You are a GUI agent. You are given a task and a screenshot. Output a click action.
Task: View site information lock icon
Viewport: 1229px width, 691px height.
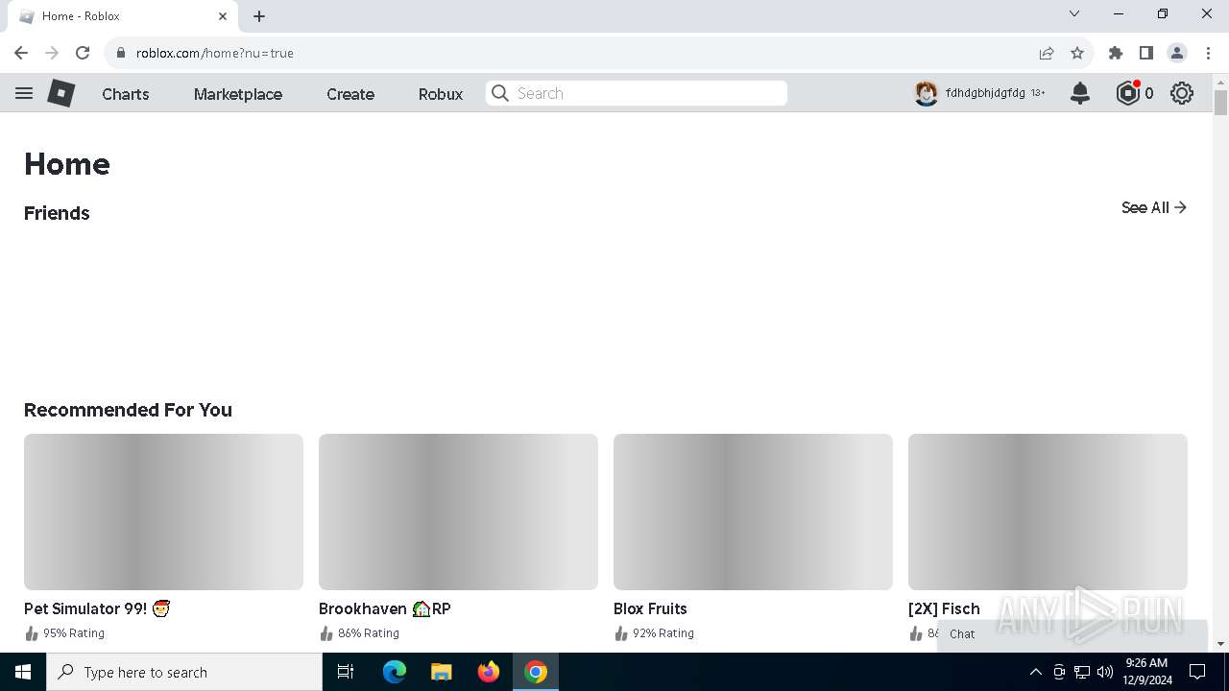click(121, 53)
